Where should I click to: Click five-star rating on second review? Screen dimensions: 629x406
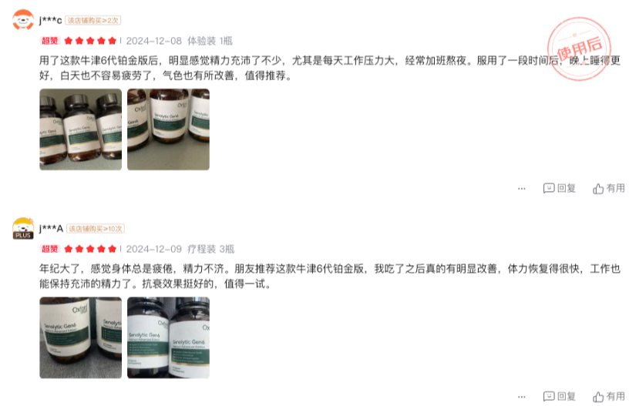coord(90,249)
